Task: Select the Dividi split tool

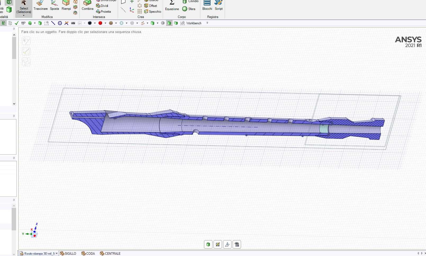Action: tap(102, 6)
